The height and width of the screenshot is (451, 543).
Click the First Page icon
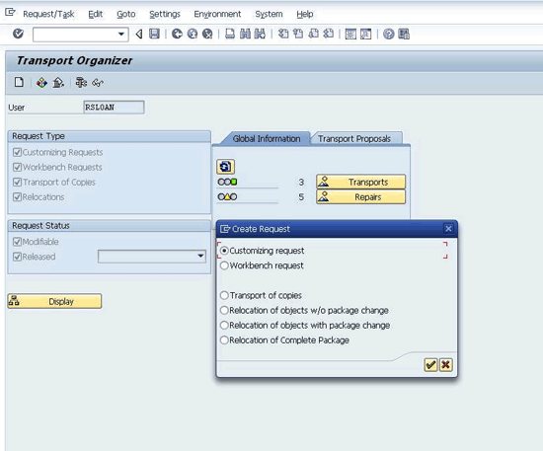point(283,34)
